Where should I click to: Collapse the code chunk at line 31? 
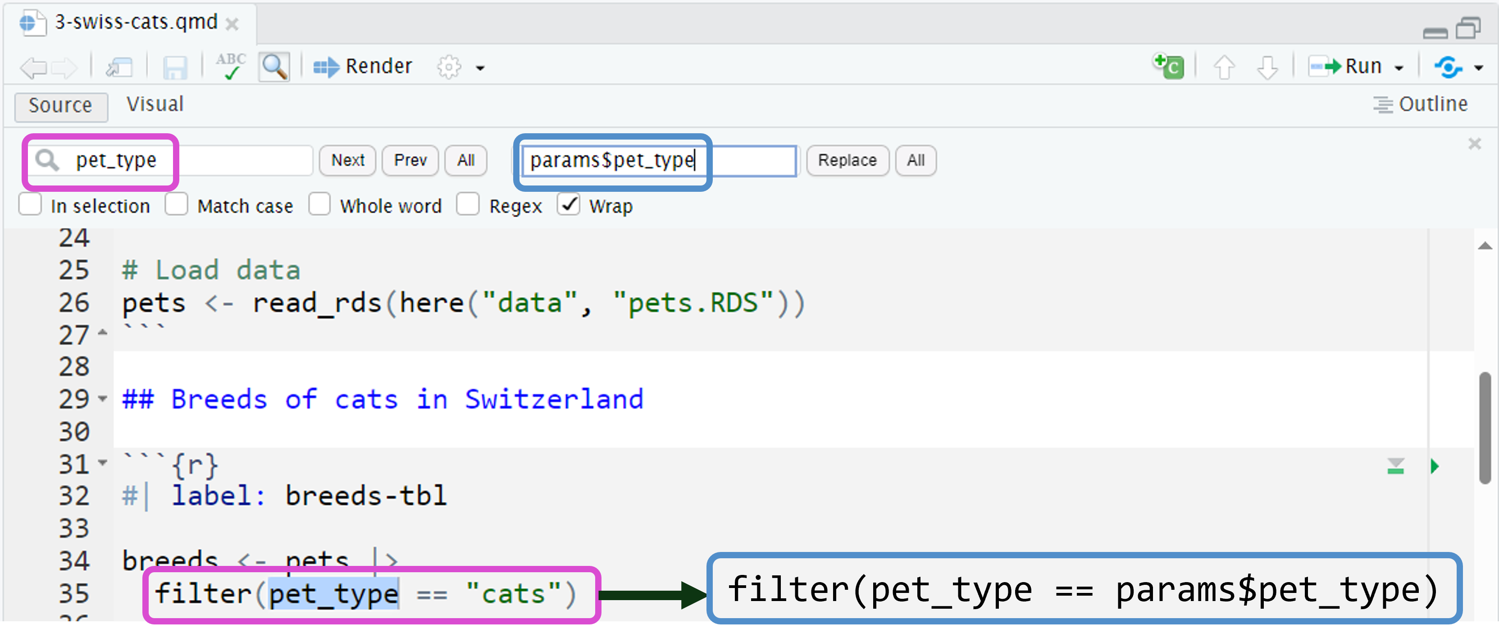pos(102,463)
